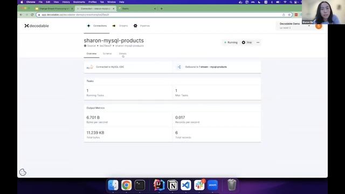Bookmark the page with the star icon
The image size is (345, 194).
coord(289,15)
